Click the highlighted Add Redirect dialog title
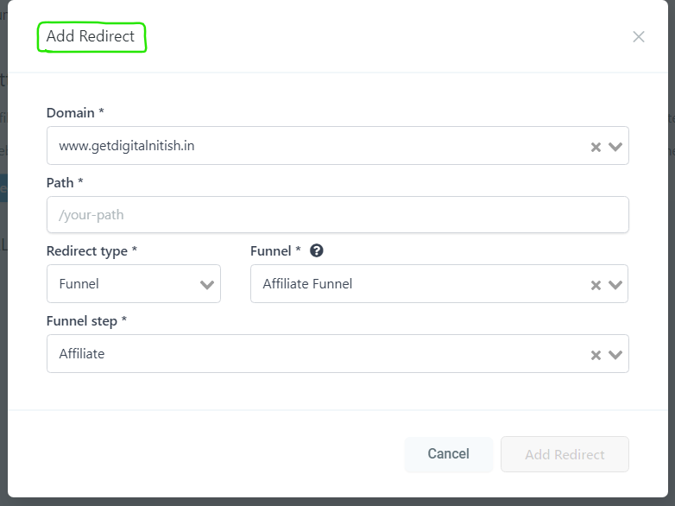 [x=91, y=36]
